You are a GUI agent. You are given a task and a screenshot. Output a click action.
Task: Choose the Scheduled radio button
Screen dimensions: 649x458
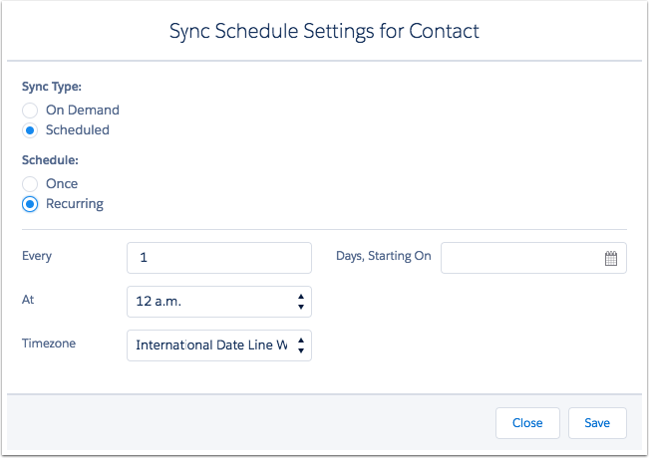pyautogui.click(x=30, y=130)
